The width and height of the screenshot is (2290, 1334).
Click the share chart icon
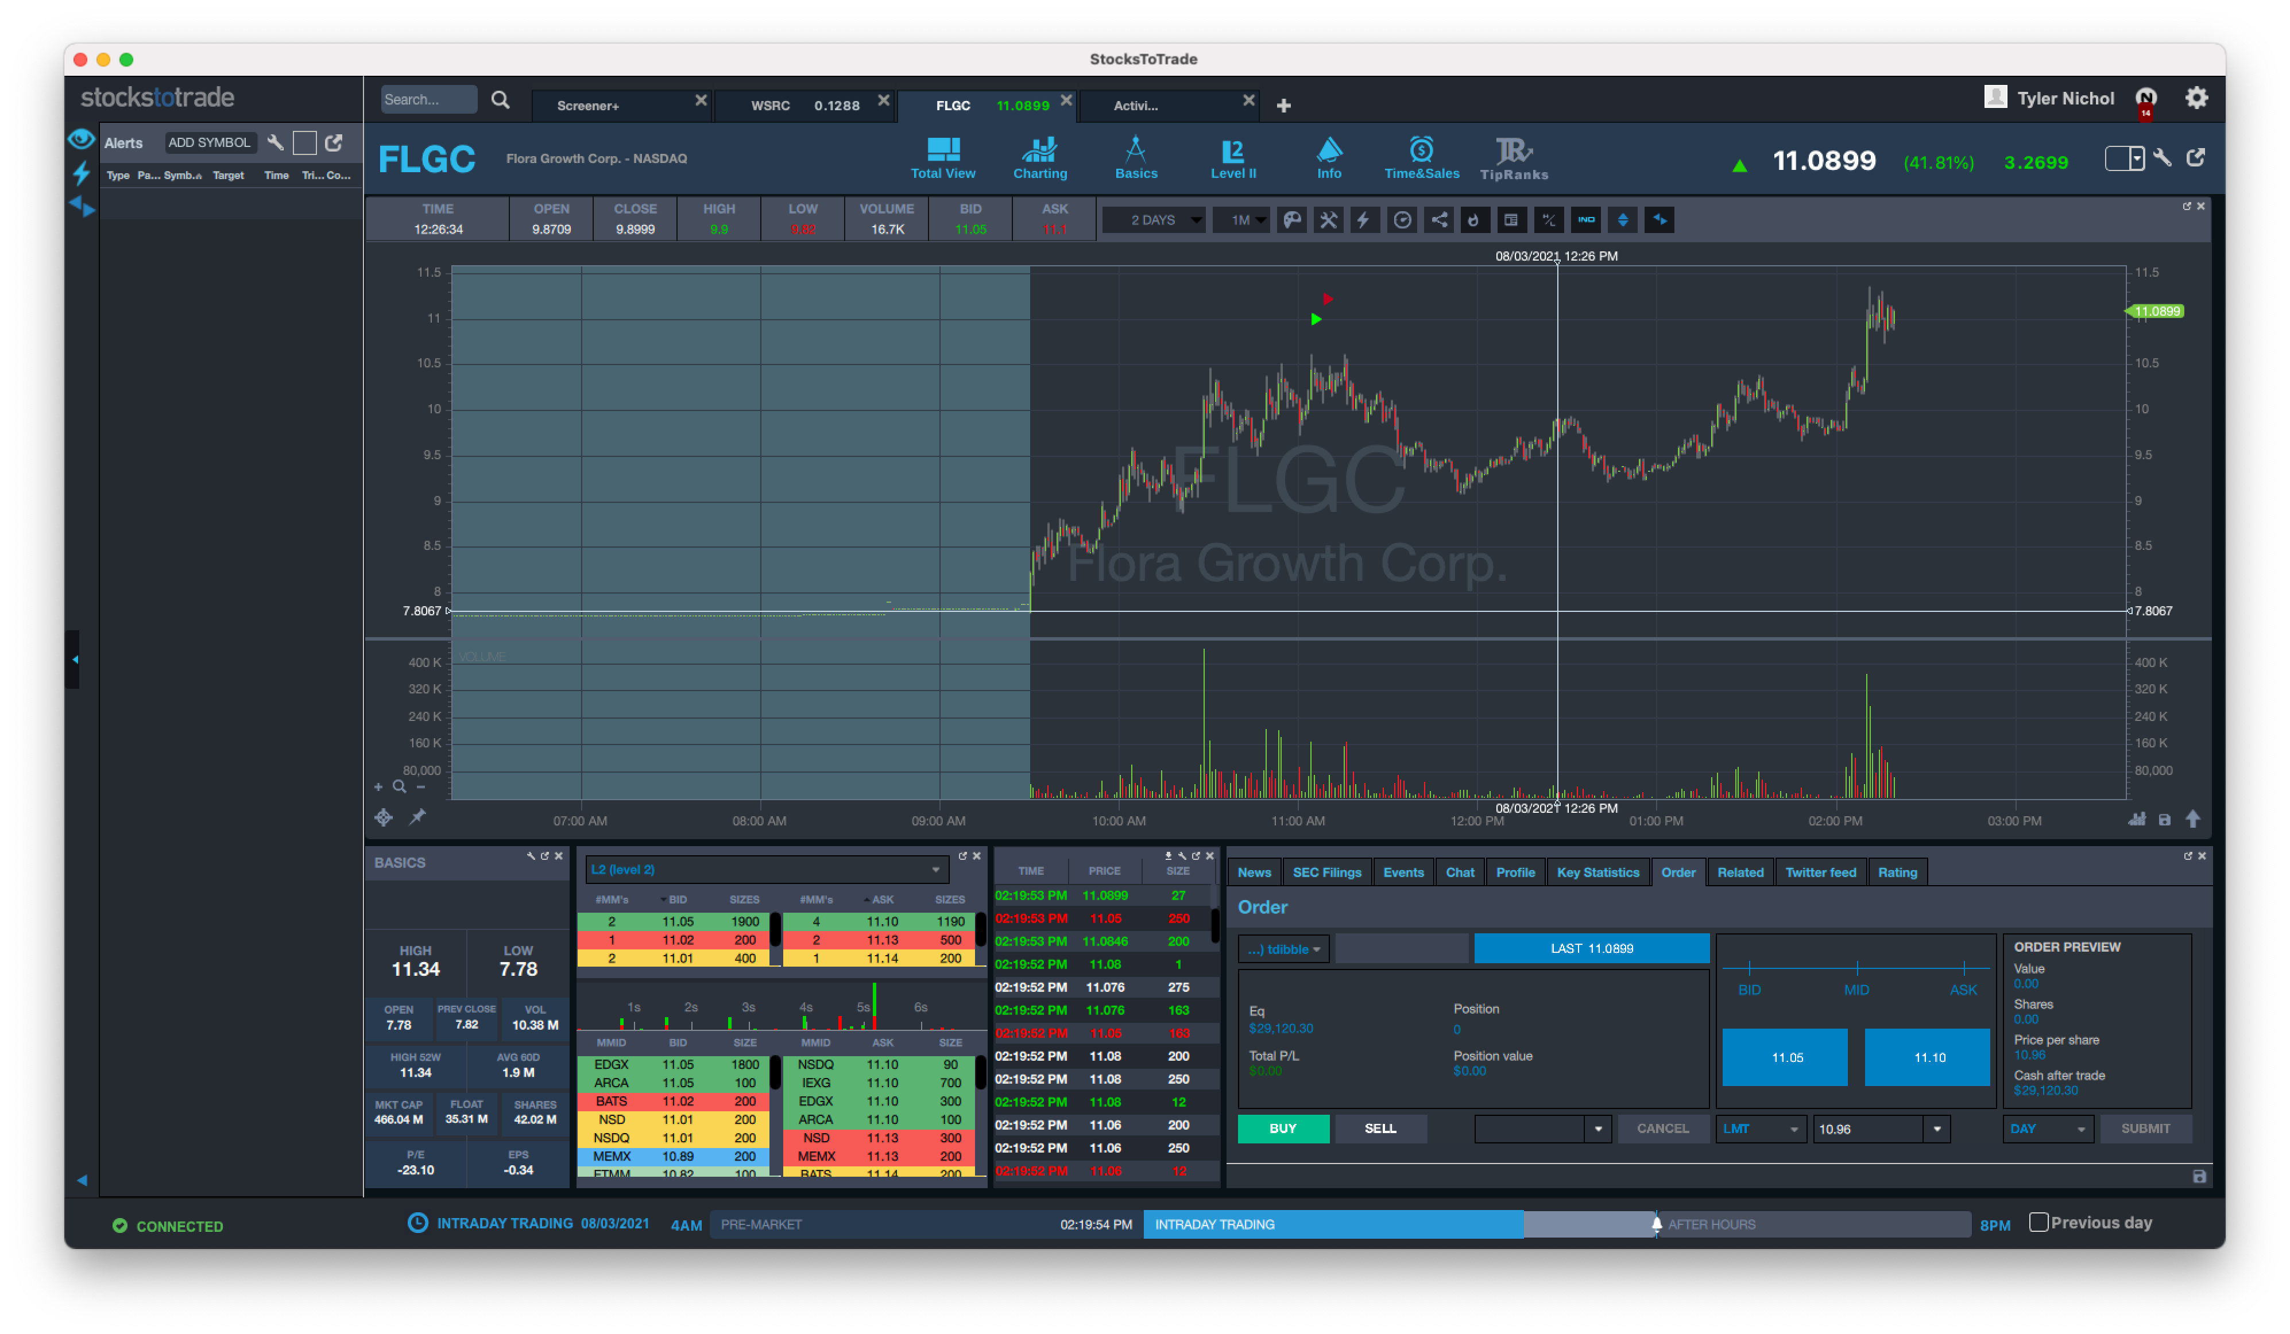coord(1438,220)
